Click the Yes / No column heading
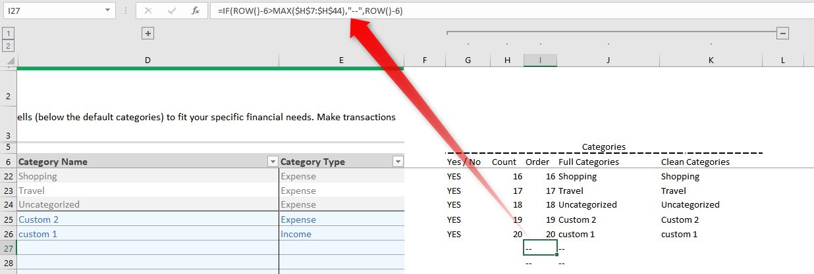The image size is (814, 274). [x=464, y=162]
